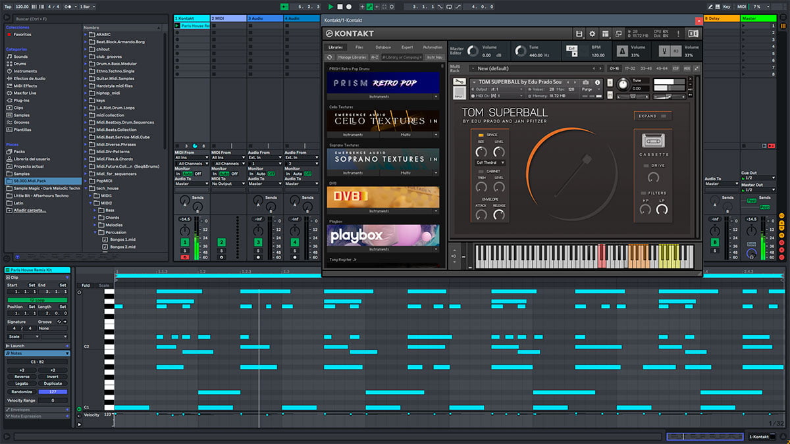This screenshot has height=444, width=790.
Task: Expand the Launch section in clip view
Action: click(x=66, y=346)
